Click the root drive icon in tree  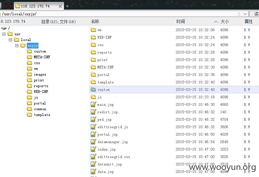pyautogui.click(x=4, y=28)
